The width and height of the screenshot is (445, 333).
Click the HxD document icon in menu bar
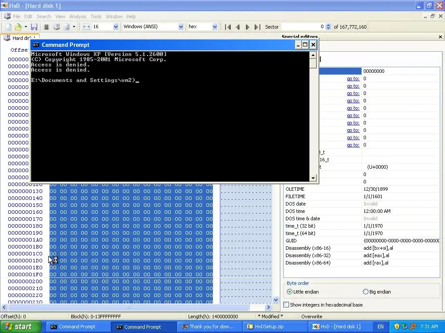(x=7, y=16)
